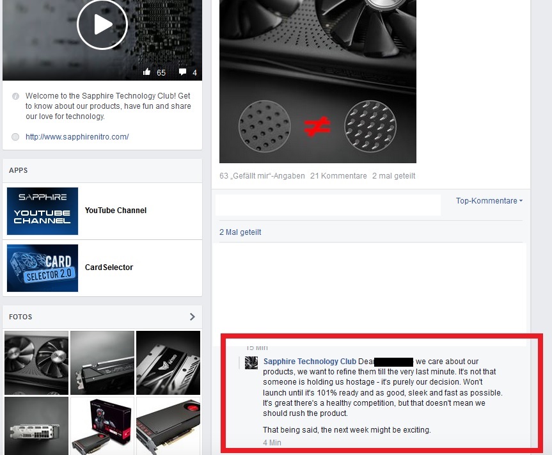
Task: Open the Sapphire YouTube Channel app thumbnail
Action: 43,211
